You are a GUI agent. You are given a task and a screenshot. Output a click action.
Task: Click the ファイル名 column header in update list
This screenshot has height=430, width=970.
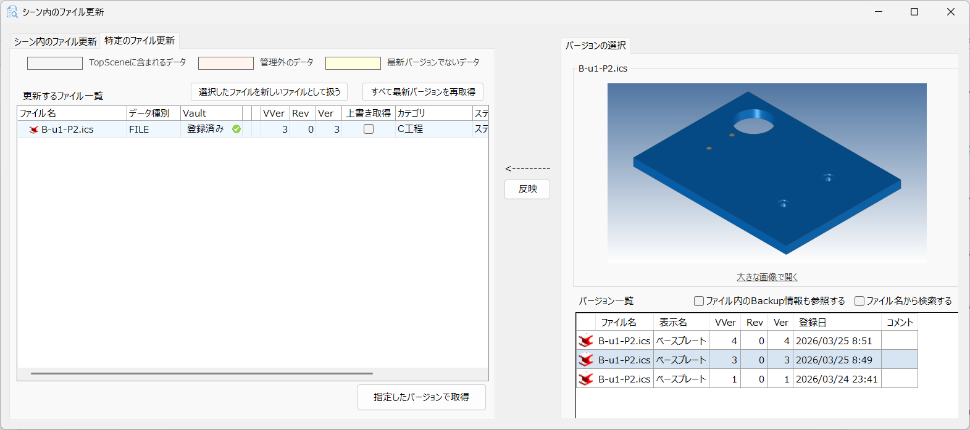72,113
